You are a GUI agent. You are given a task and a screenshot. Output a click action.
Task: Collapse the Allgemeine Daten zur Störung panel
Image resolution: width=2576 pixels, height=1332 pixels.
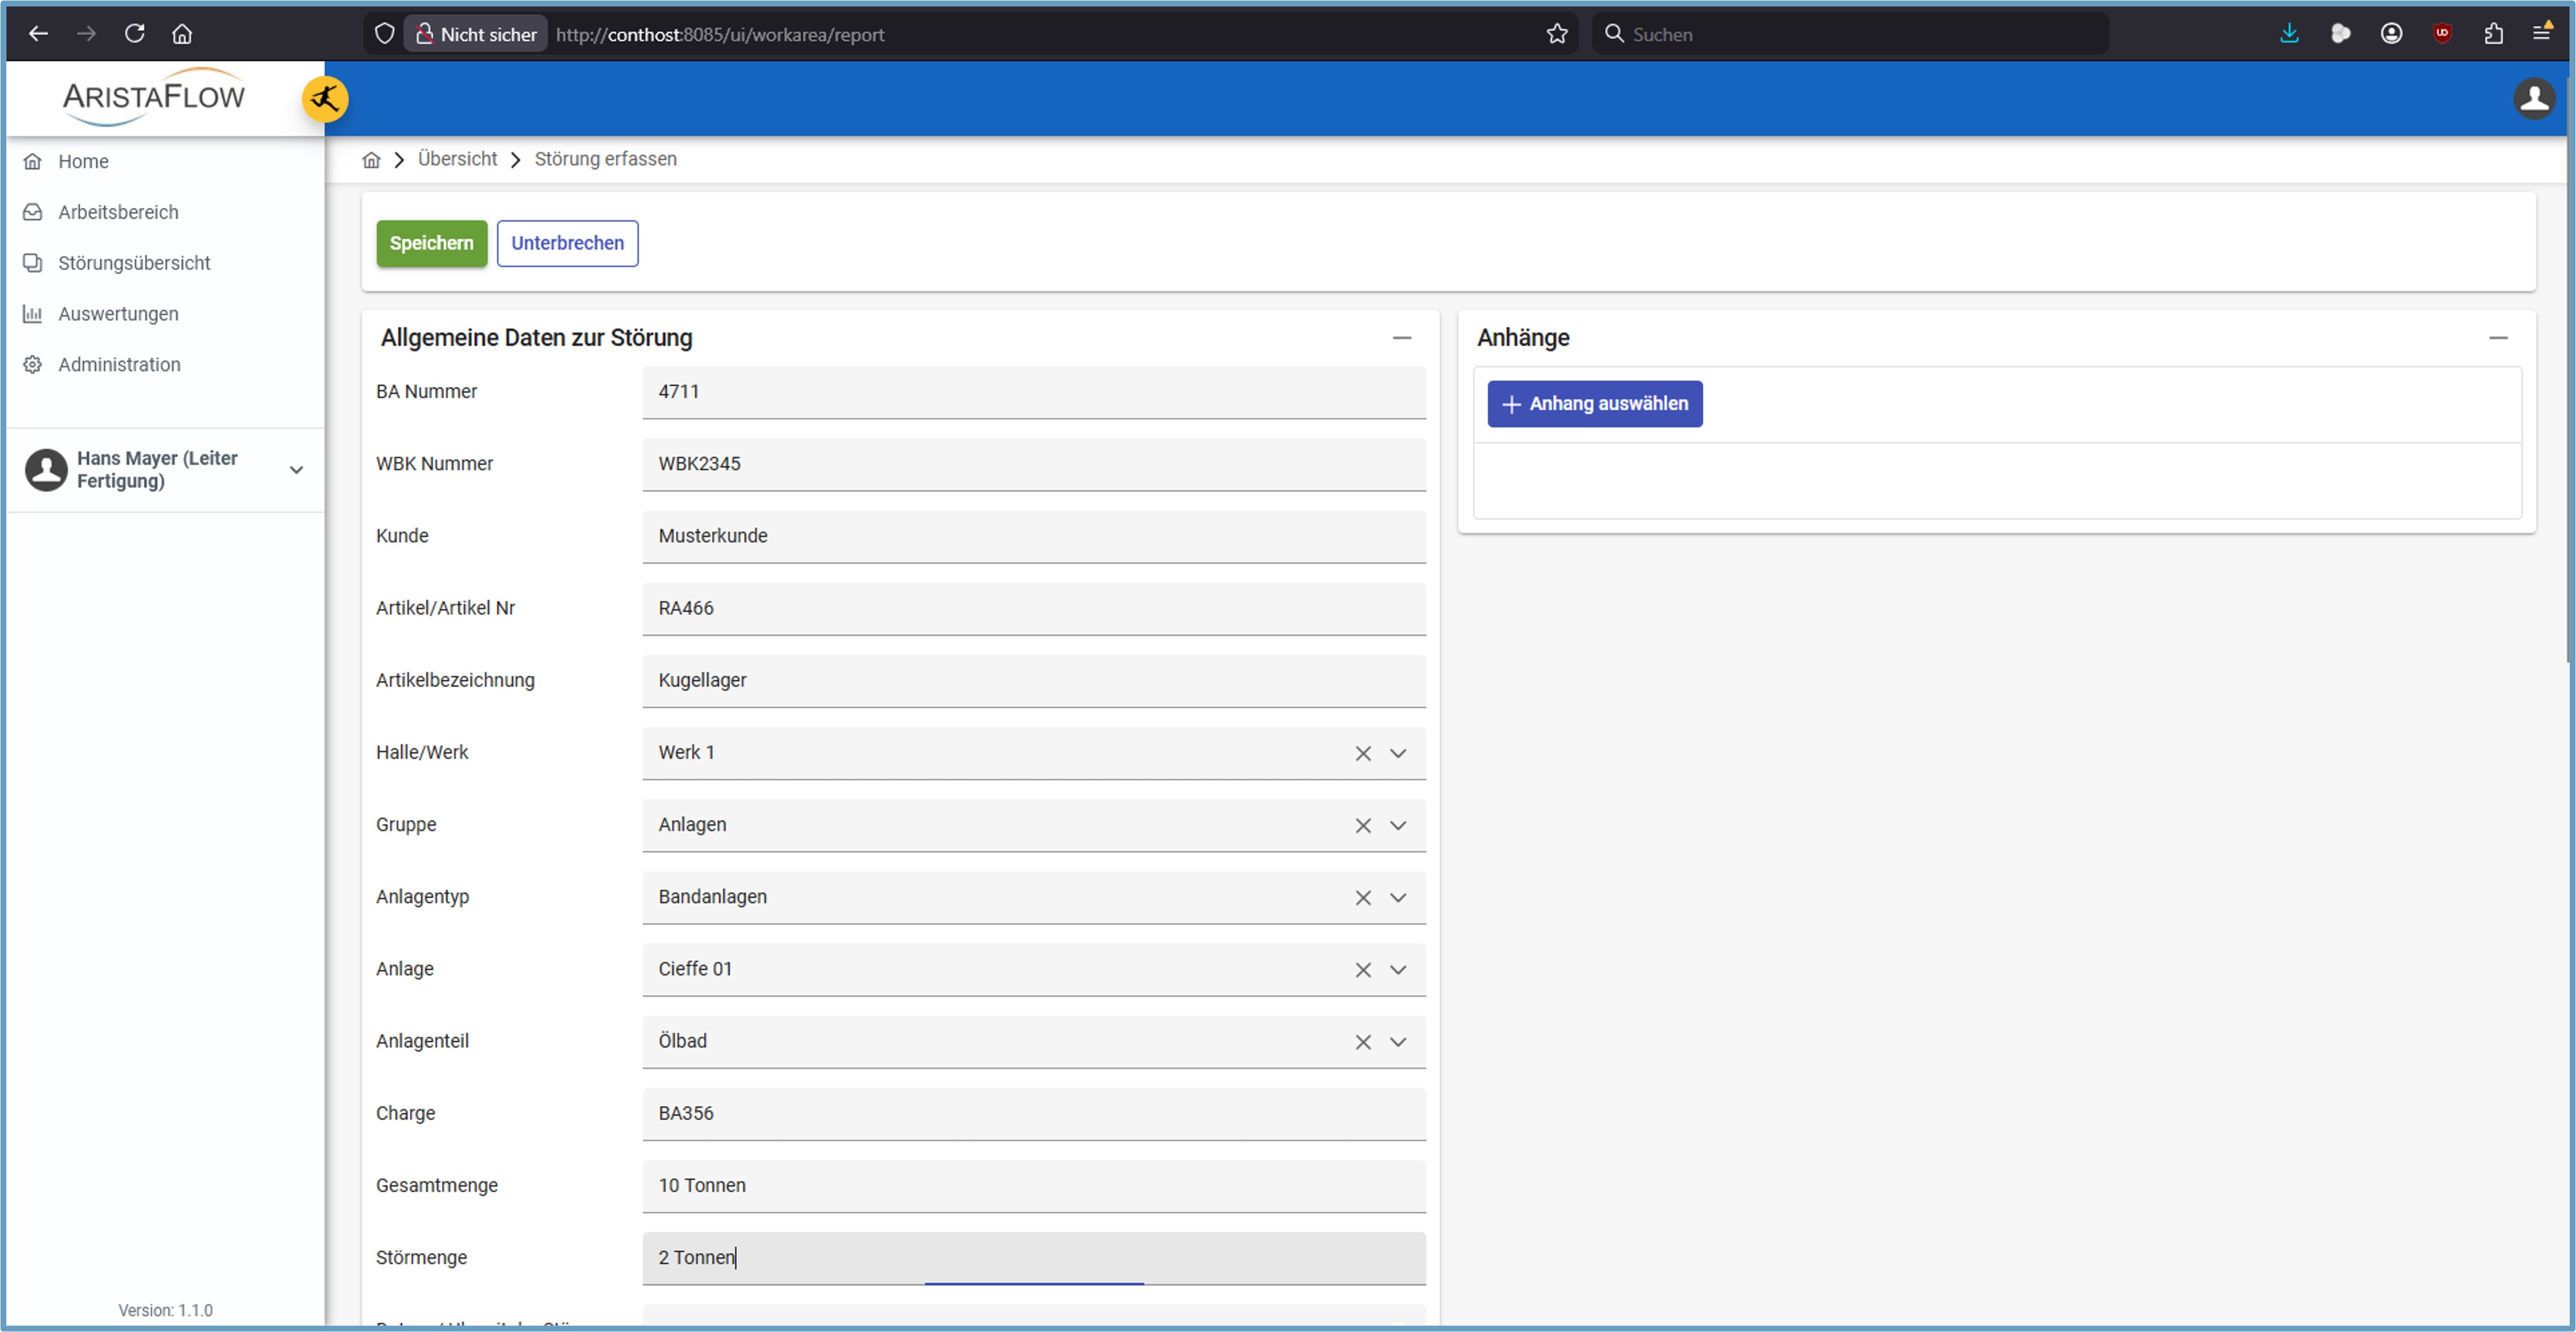1401,338
